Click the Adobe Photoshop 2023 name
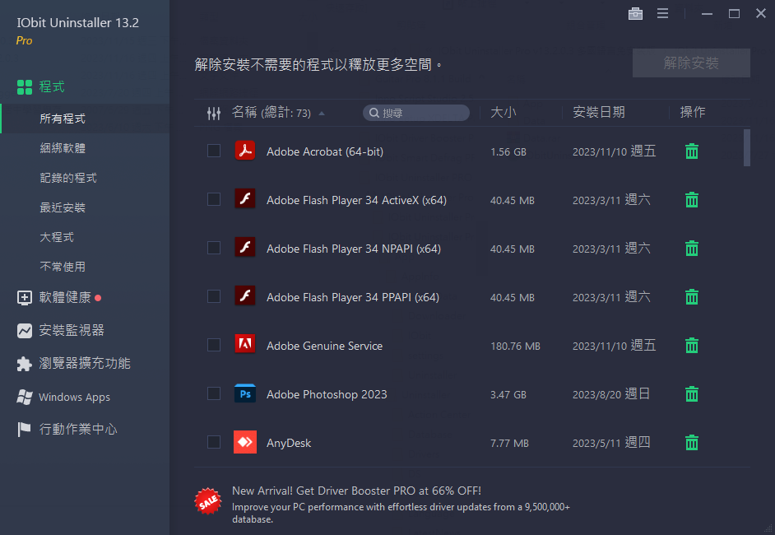The image size is (775, 535). [327, 394]
